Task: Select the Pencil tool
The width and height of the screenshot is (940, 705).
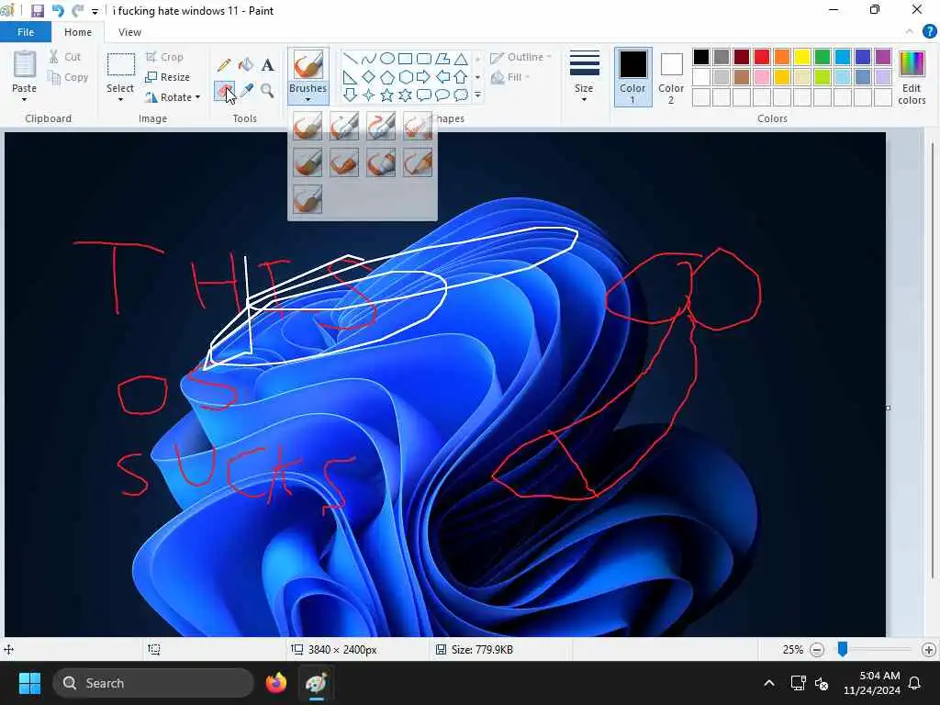Action: (x=224, y=65)
